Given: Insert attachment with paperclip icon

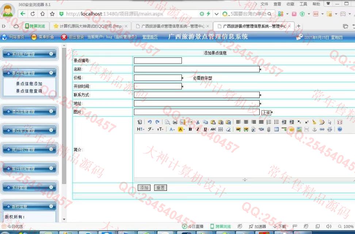Looking at the screenshot, I should 269,129.
